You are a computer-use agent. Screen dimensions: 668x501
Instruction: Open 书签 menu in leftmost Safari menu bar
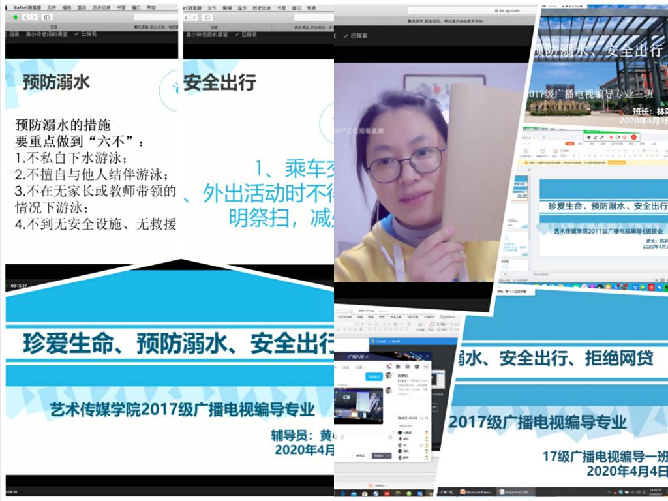click(121, 8)
